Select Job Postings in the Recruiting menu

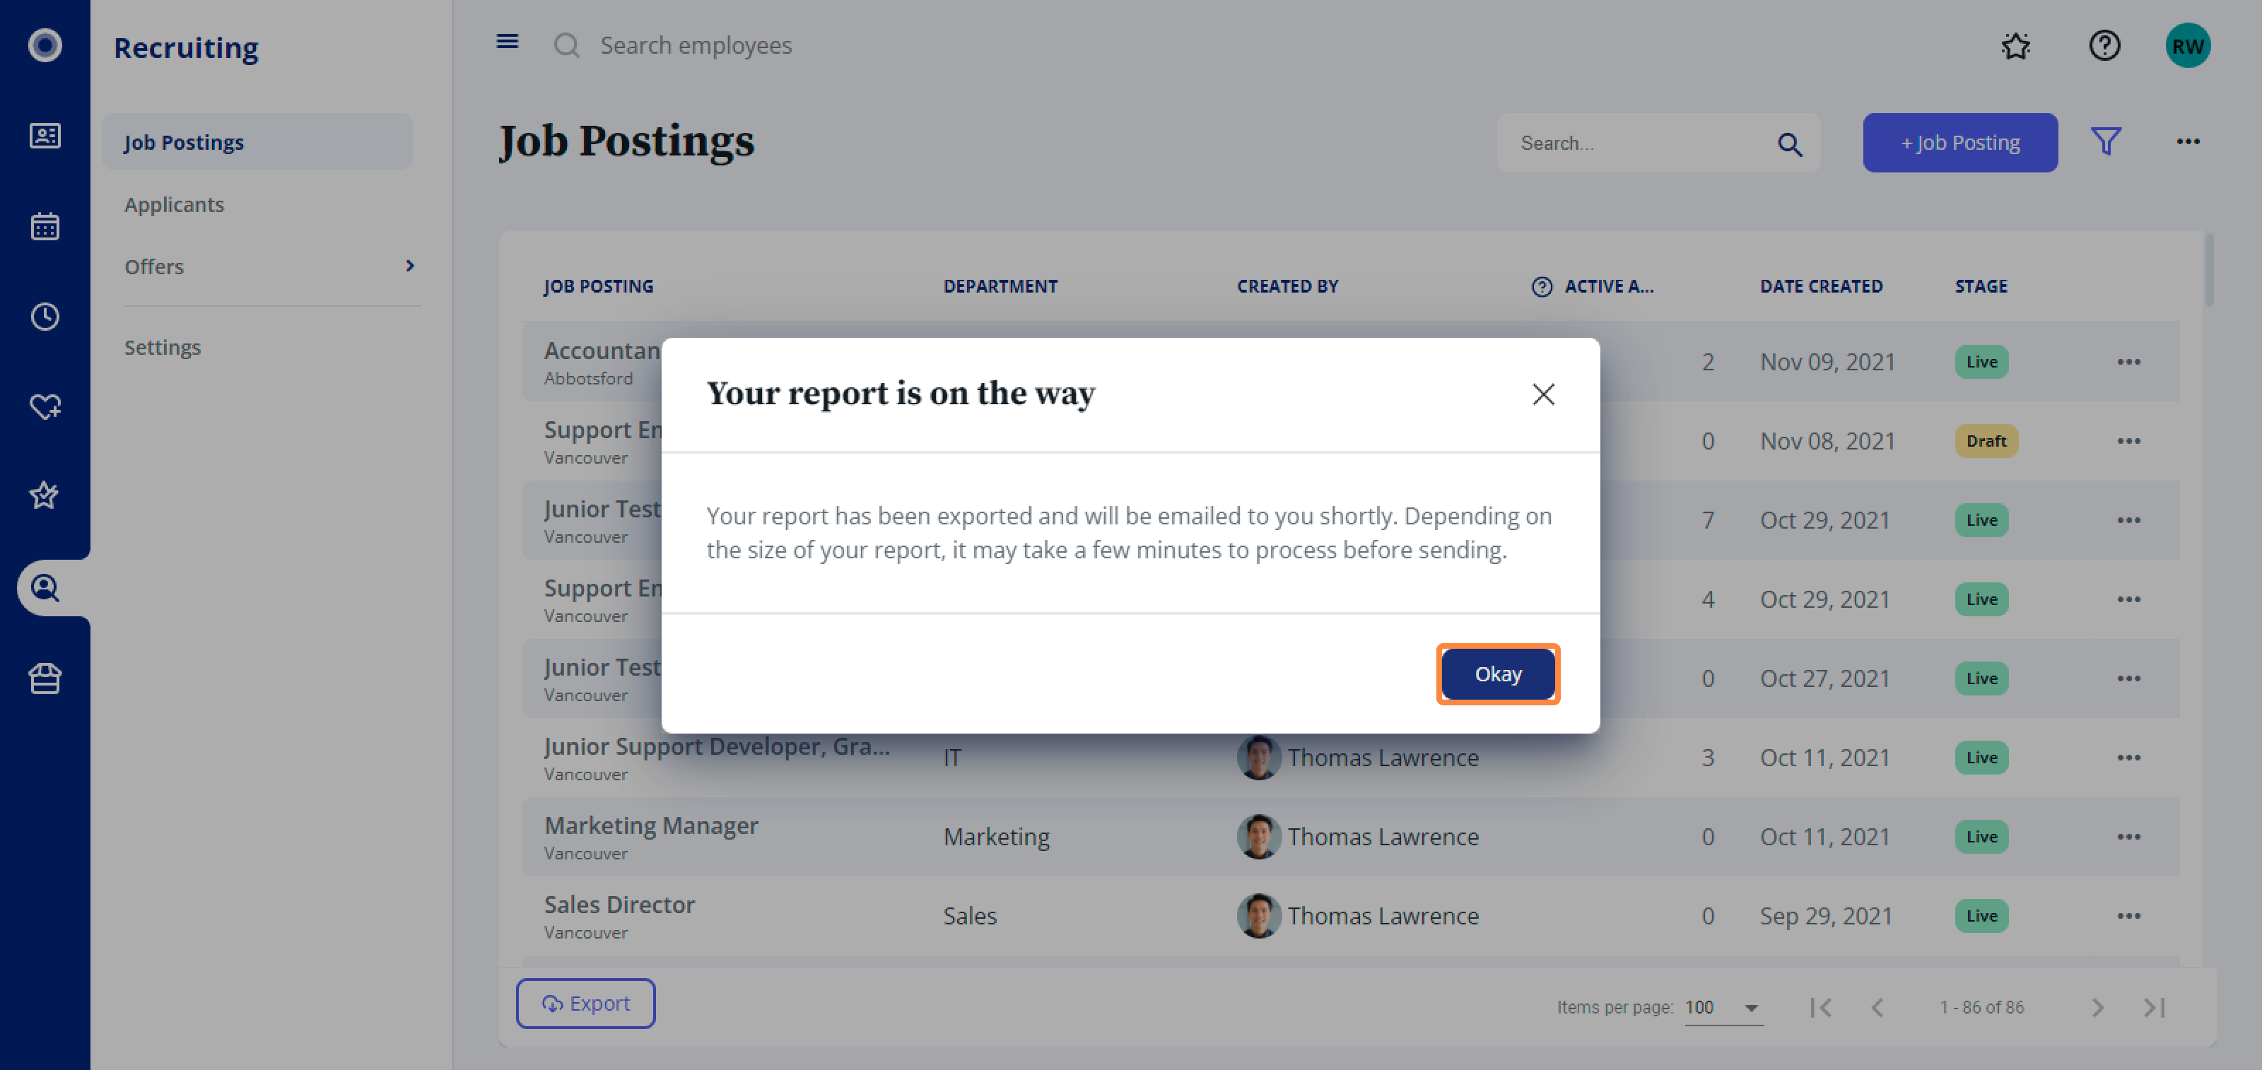[x=257, y=142]
